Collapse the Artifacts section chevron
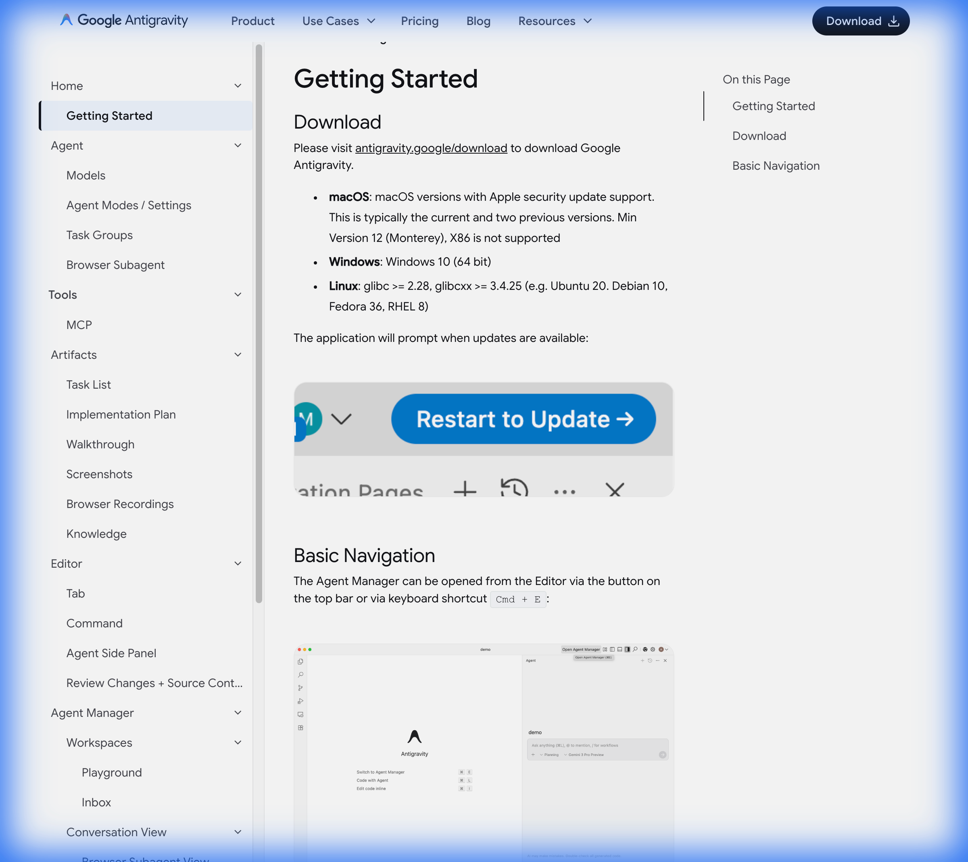Screen dimensions: 968x862 tap(238, 355)
